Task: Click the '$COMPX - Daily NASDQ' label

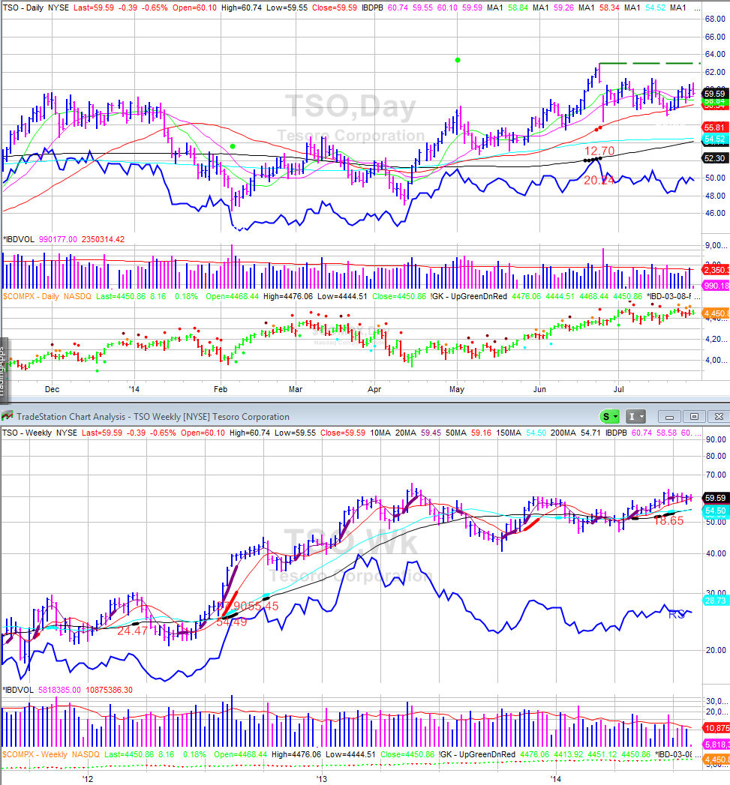Action: pyautogui.click(x=47, y=296)
